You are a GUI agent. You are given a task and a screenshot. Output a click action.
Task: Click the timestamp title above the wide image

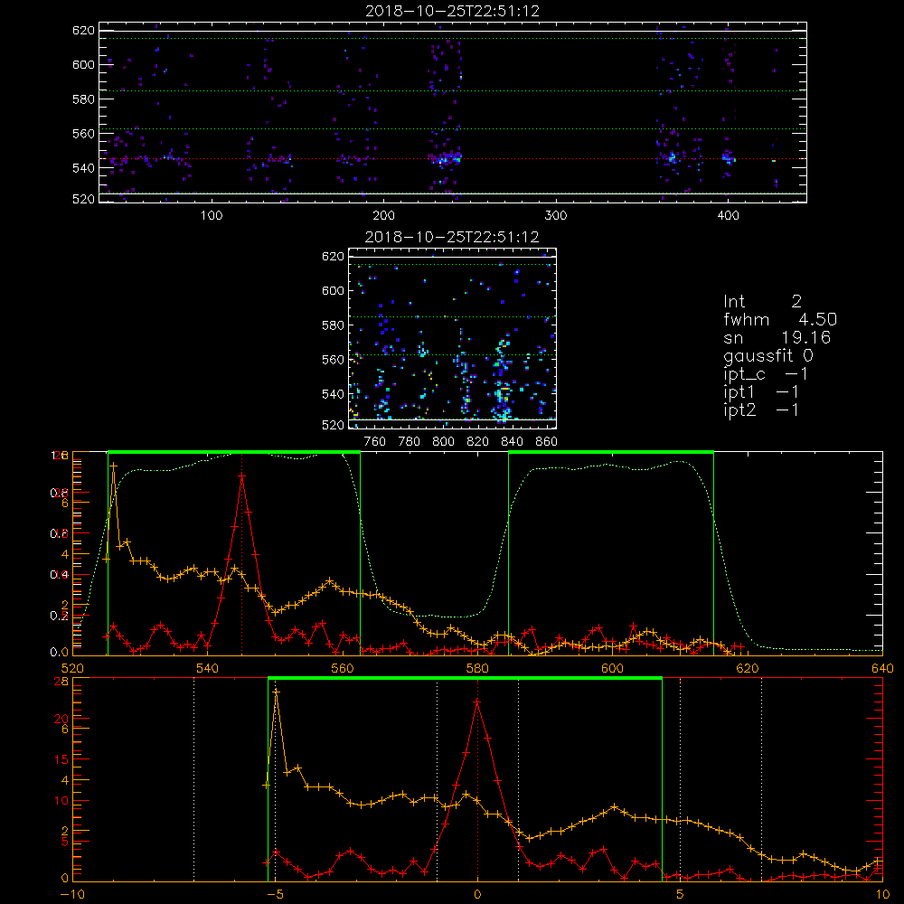(453, 11)
